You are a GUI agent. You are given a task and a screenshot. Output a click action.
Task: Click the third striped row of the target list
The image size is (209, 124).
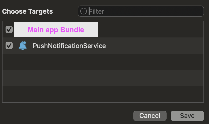pyautogui.click(x=103, y=62)
